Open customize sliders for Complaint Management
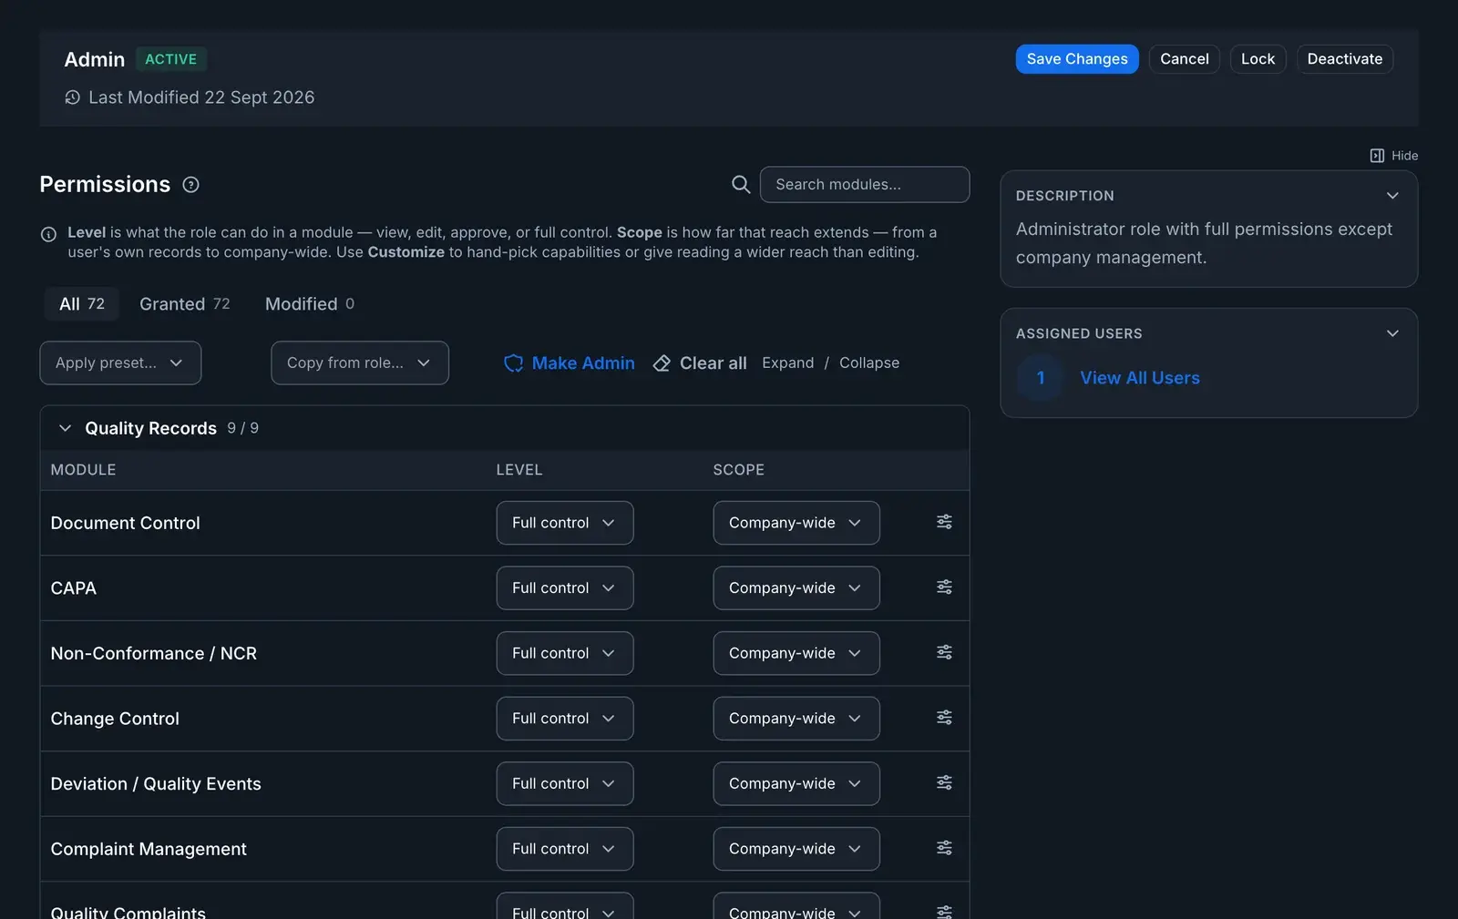The height and width of the screenshot is (919, 1458). click(944, 848)
